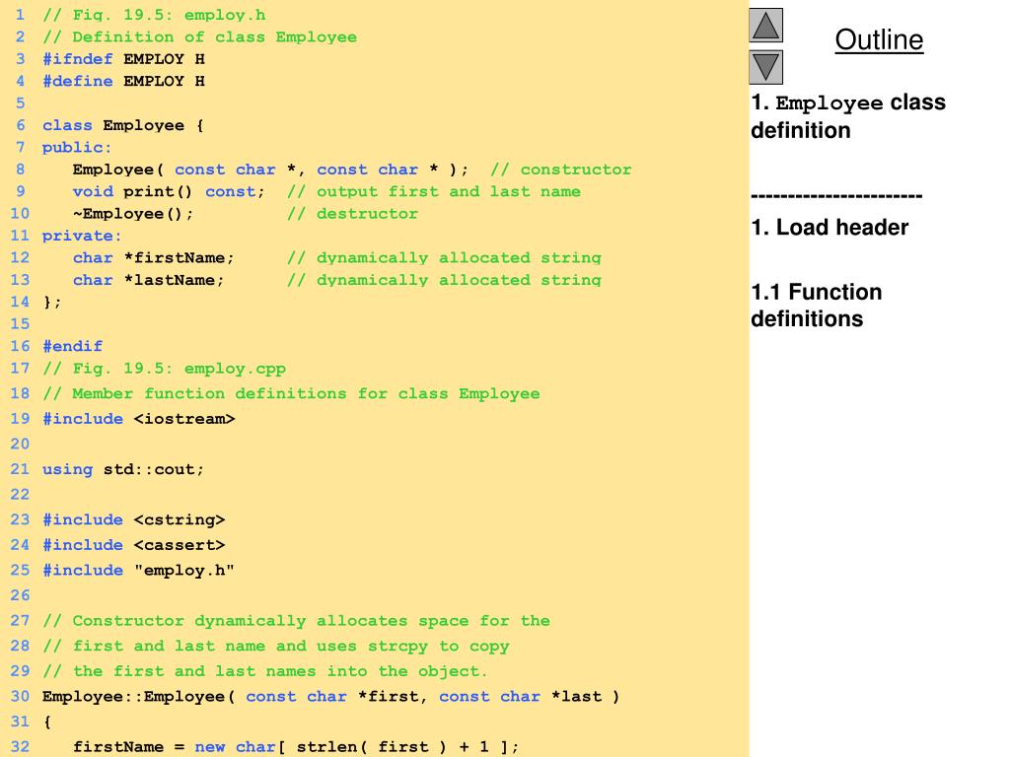Image resolution: width=1010 pixels, height=757 pixels.
Task: Click 'using std::cout;' line
Action: pos(123,469)
